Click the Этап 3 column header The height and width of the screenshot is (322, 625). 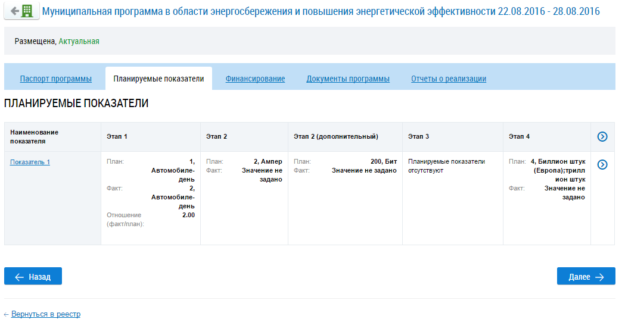(x=418, y=137)
